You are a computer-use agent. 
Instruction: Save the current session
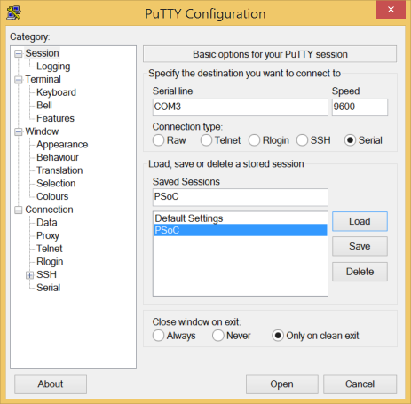pyautogui.click(x=360, y=246)
